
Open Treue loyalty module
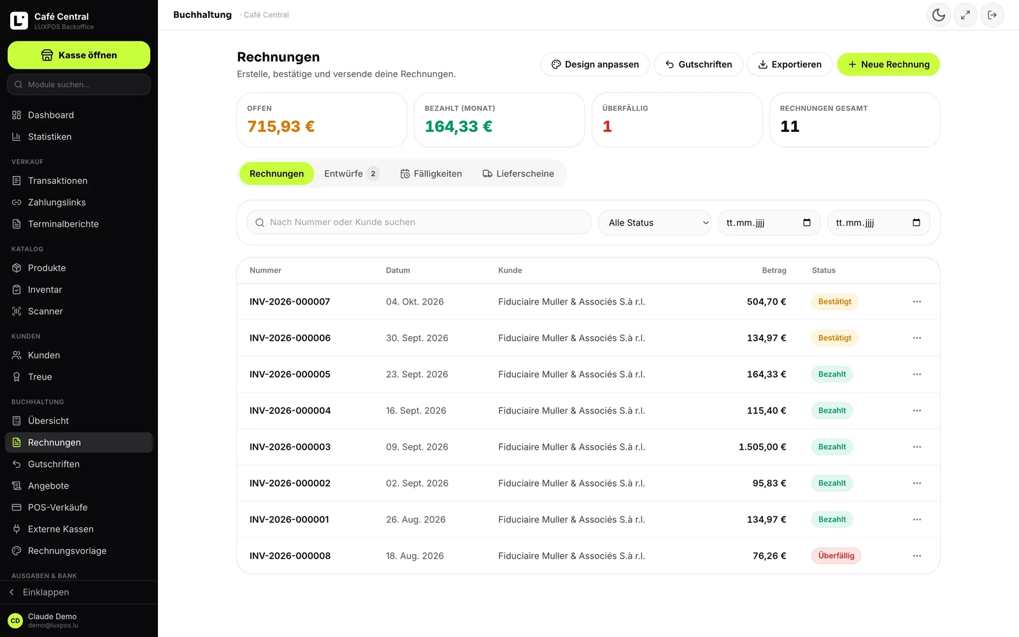pos(79,377)
